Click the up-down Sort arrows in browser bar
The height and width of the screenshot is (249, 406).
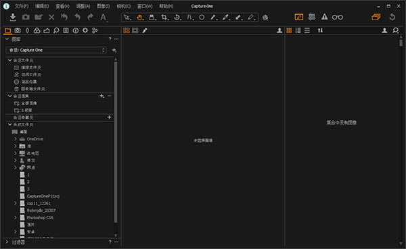point(320,30)
